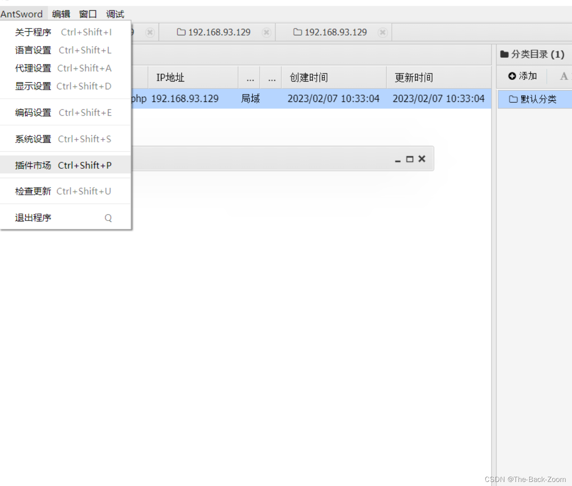
Task: Choose 关于程序 from the menu
Action: pyautogui.click(x=65, y=32)
